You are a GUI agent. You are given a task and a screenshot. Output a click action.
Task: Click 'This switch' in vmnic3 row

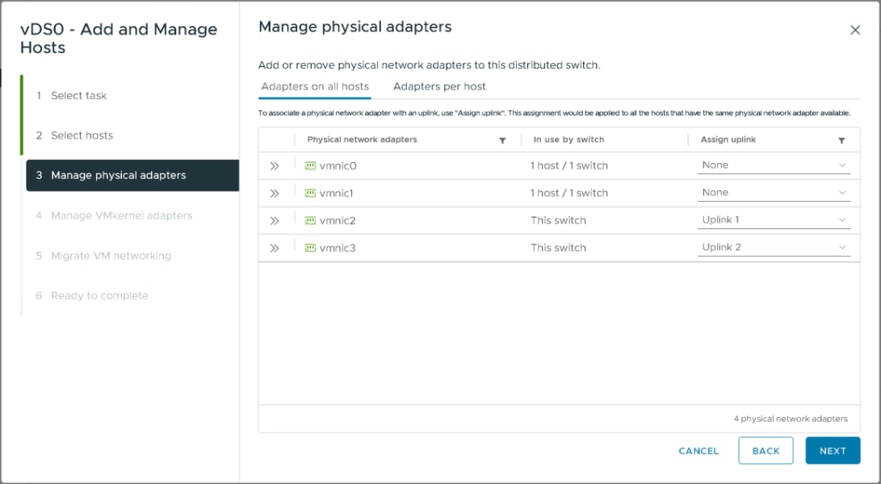(x=558, y=248)
